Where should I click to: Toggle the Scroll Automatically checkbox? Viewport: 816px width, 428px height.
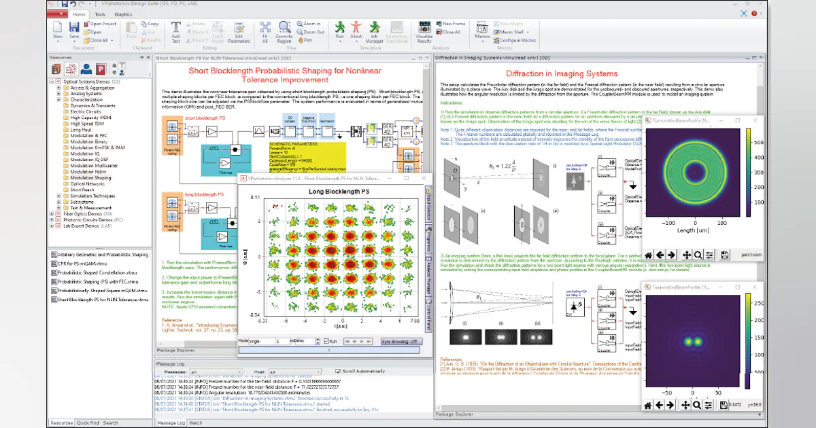click(x=338, y=372)
